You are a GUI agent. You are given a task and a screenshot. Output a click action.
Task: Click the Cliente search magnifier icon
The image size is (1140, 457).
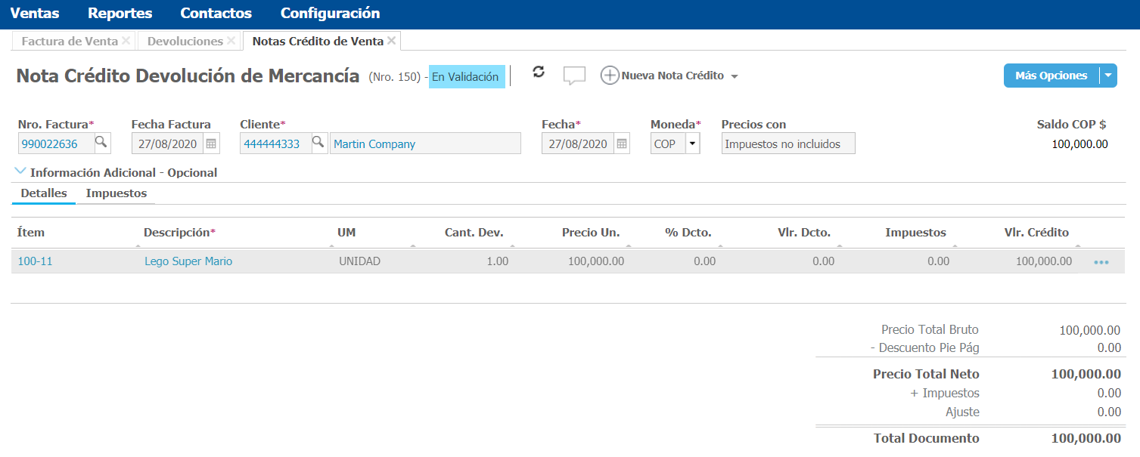318,143
